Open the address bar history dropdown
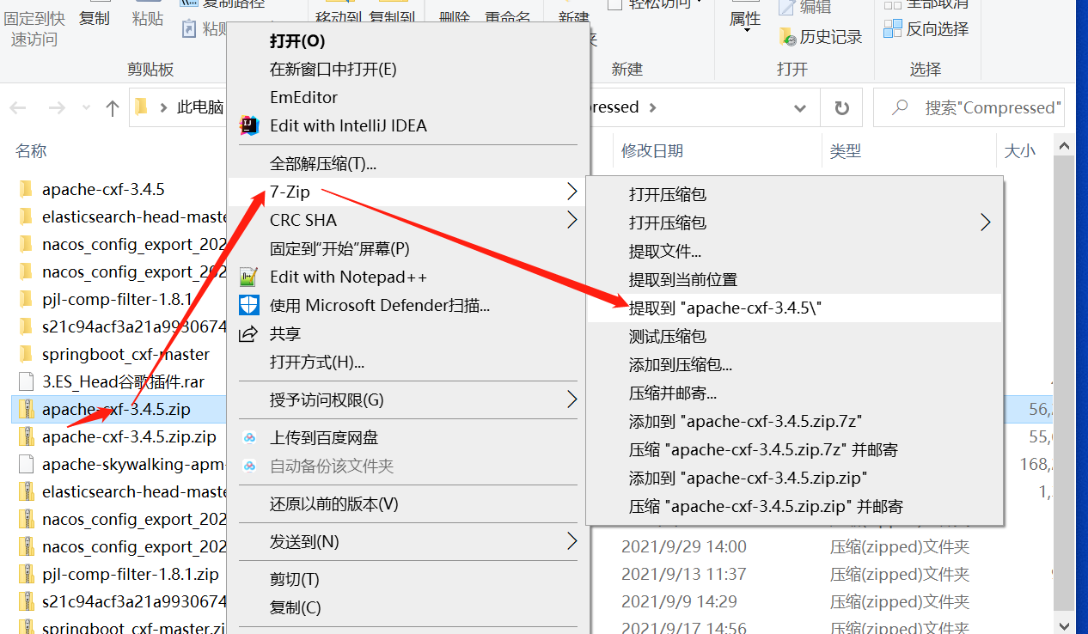This screenshot has width=1088, height=634. click(x=801, y=108)
